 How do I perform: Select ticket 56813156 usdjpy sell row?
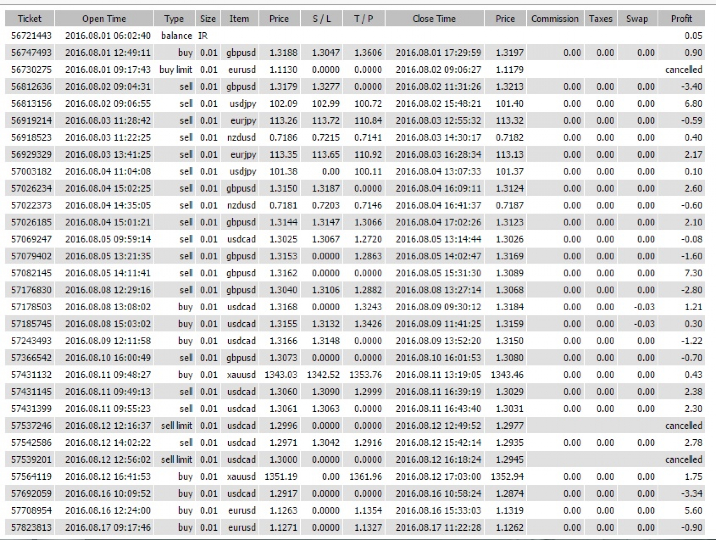tap(32, 104)
